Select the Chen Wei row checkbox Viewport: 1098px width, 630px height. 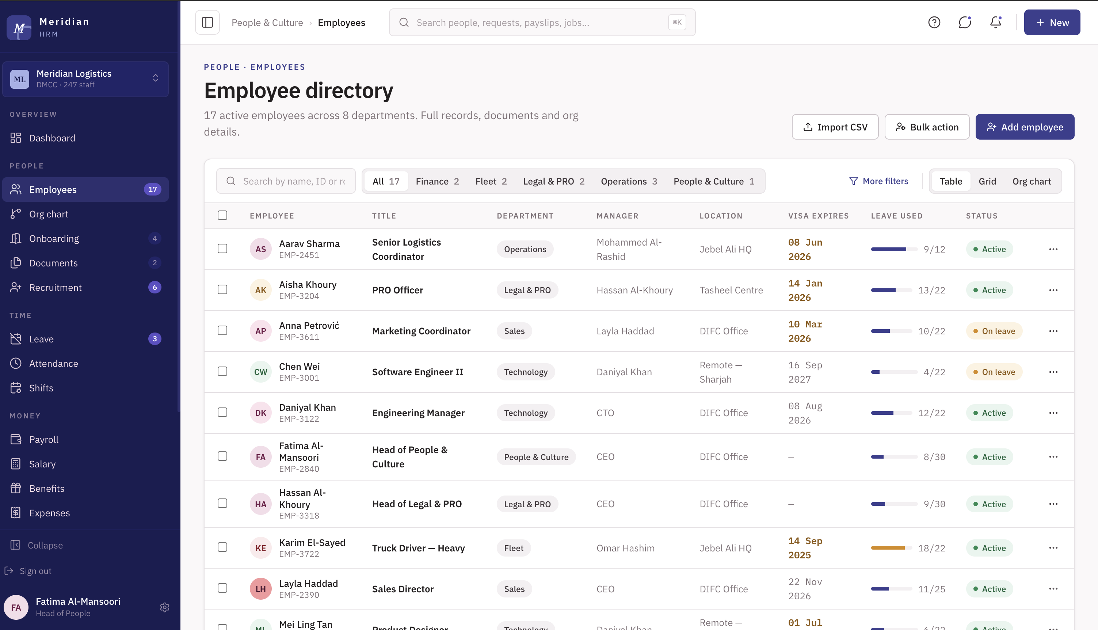coord(222,372)
